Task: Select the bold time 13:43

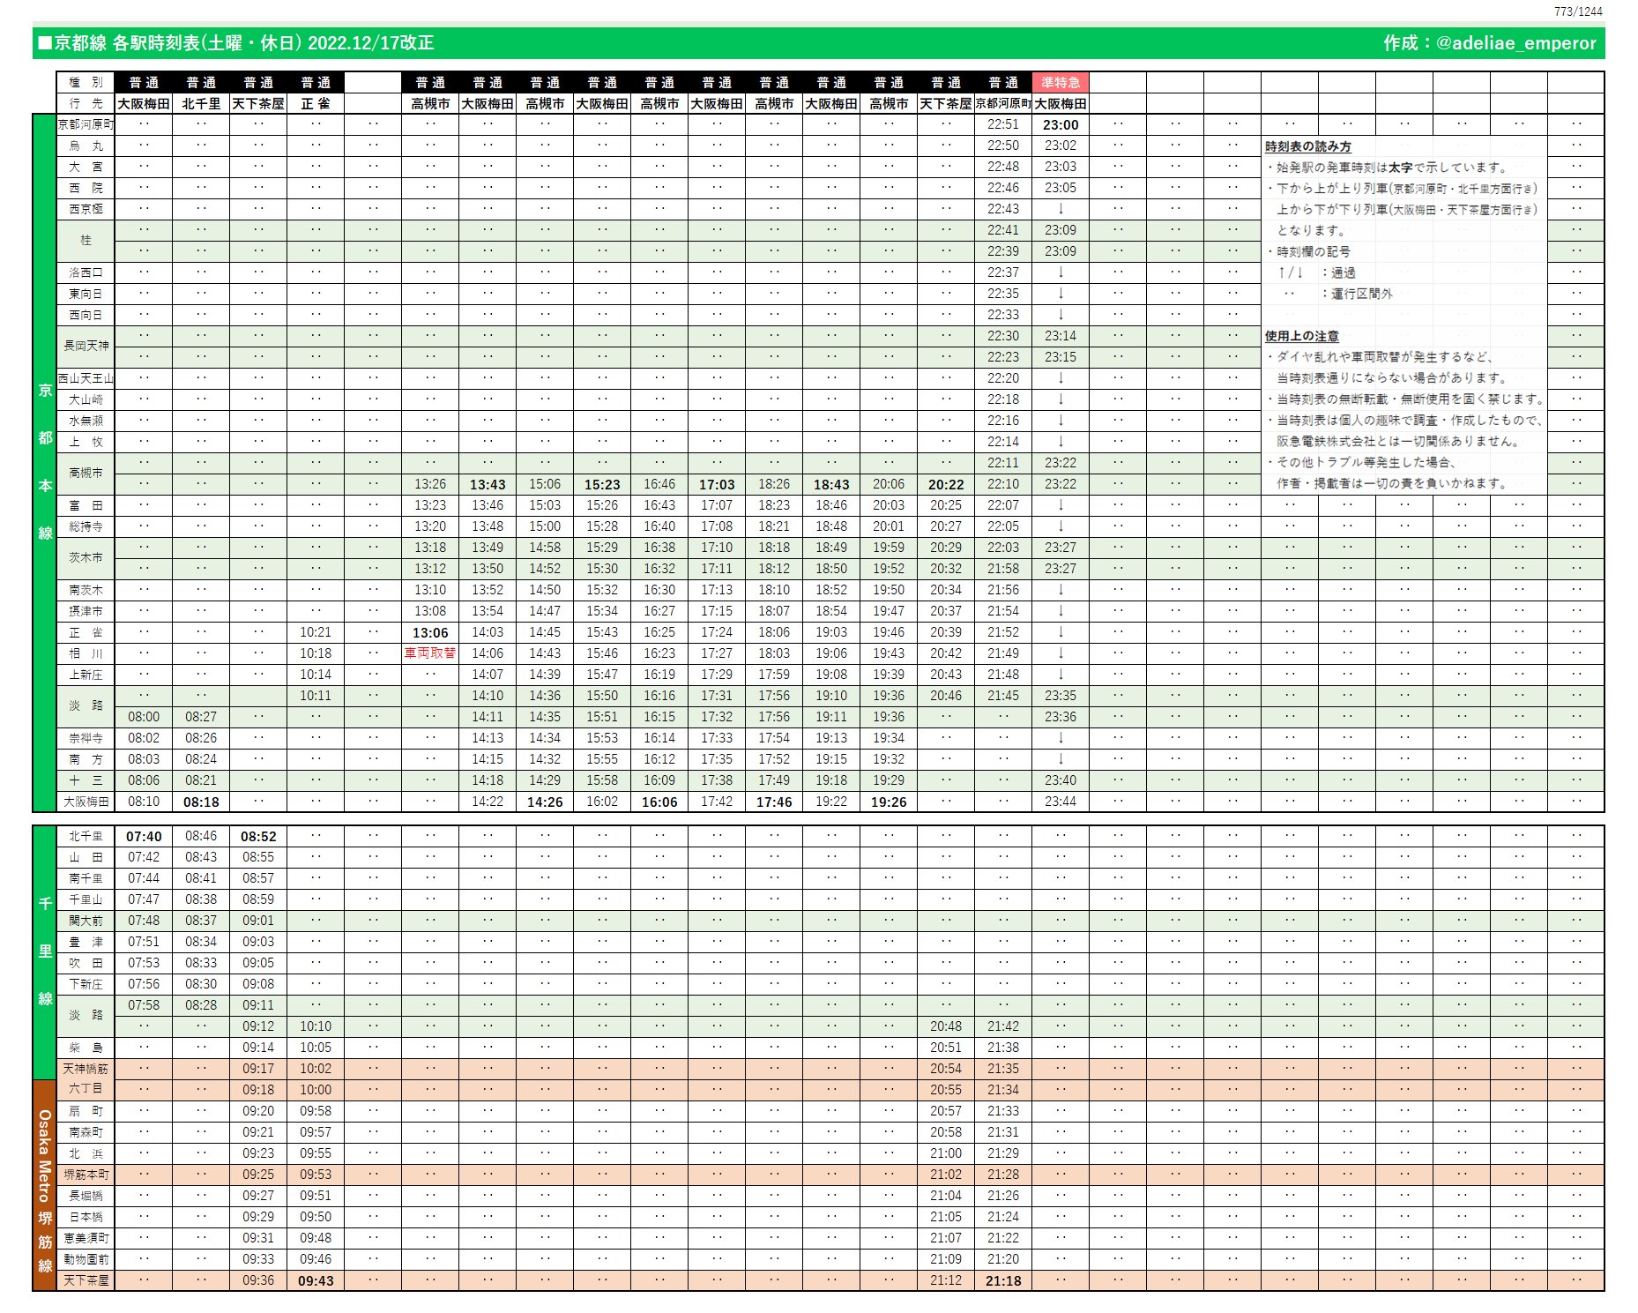Action: point(488,484)
